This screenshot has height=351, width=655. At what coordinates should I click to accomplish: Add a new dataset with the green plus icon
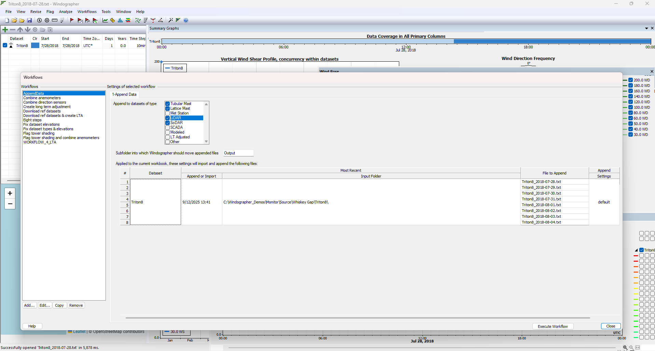point(5,30)
